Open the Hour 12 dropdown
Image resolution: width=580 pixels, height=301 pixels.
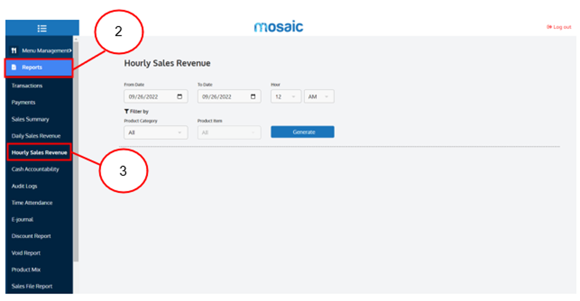pos(286,97)
